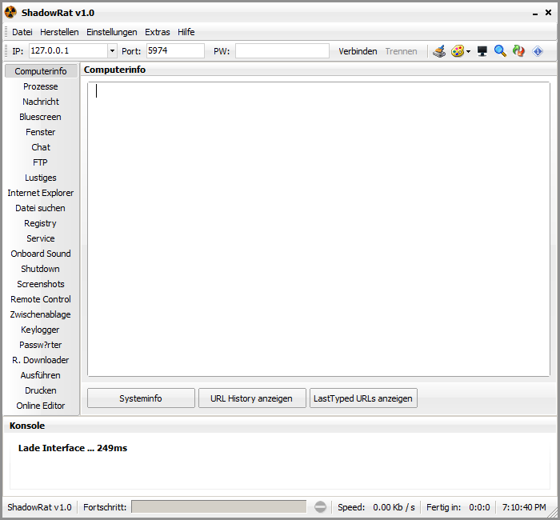Click the ShadowRat radiation icon in title bar
Image resolution: width=560 pixels, height=520 pixels.
10,13
